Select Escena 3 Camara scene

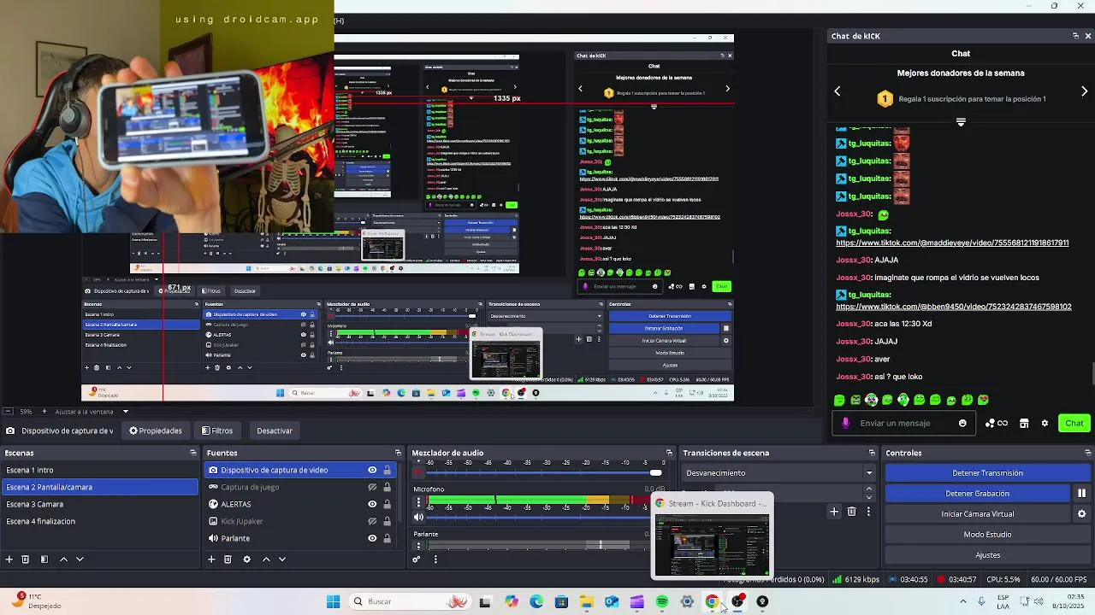pyautogui.click(x=99, y=504)
